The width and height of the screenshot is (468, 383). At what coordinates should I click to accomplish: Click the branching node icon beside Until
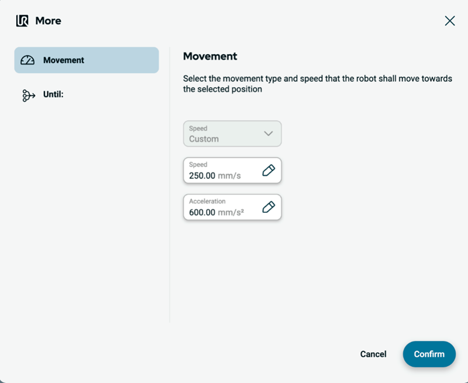click(x=29, y=95)
